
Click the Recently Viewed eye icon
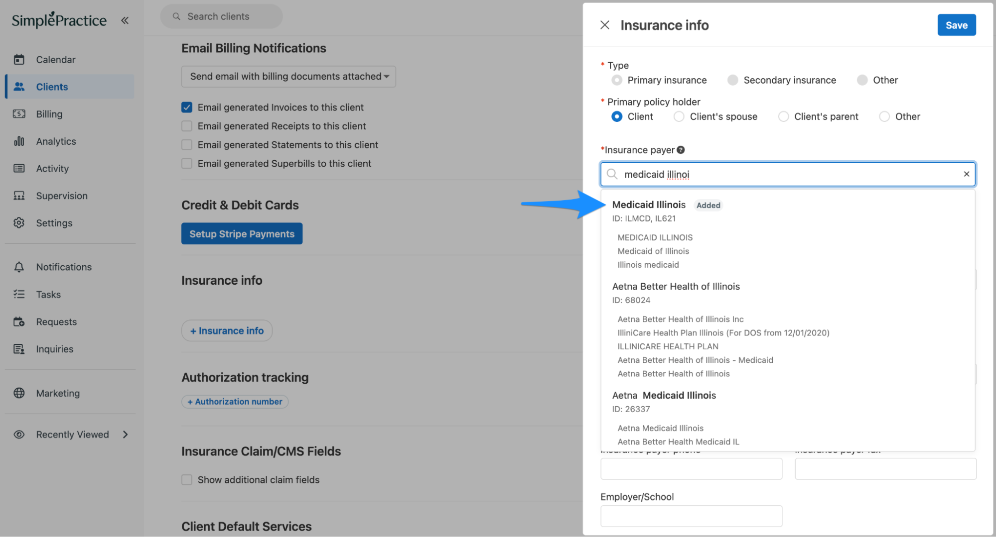(x=19, y=434)
